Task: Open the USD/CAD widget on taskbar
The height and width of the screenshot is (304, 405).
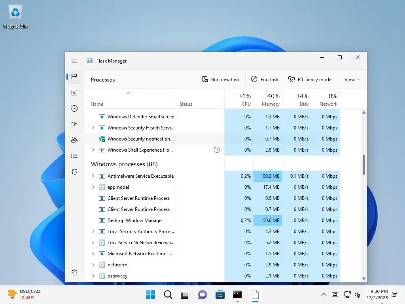Action: [x=24, y=294]
